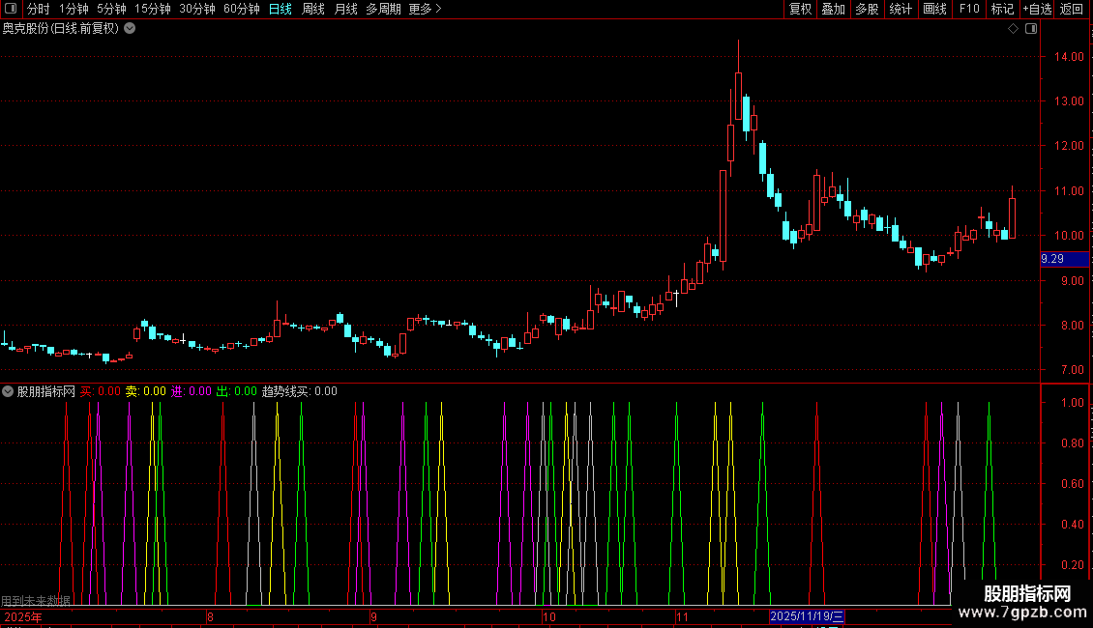Switch to 月线 monthly chart
The width and height of the screenshot is (1093, 628).
pyautogui.click(x=345, y=9)
